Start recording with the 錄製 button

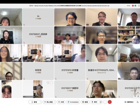(x=85, y=102)
